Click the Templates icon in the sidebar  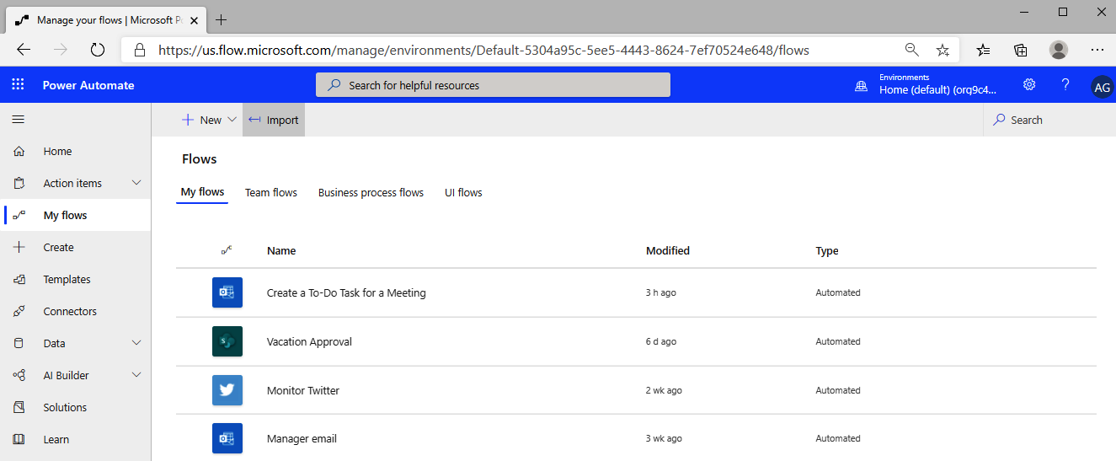[x=19, y=280]
